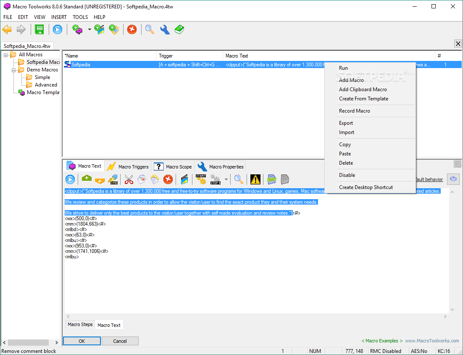Screen dimensions: 463x355
Task: Open the FILE menu
Action: pyautogui.click(x=8, y=17)
